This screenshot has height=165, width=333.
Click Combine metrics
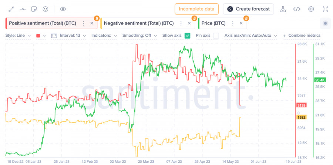(302, 36)
